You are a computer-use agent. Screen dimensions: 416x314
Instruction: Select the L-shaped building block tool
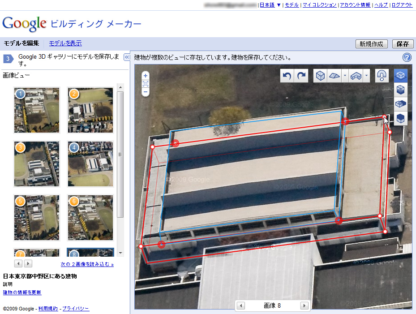pos(356,75)
